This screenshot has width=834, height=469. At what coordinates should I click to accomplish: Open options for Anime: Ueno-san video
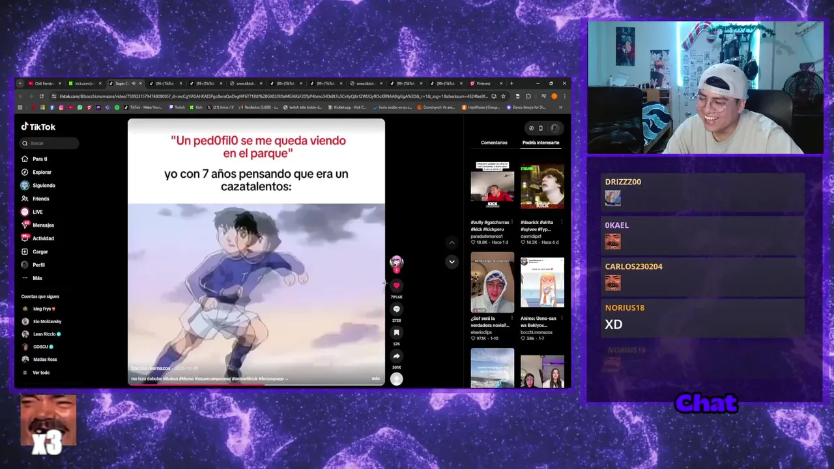tap(562, 319)
